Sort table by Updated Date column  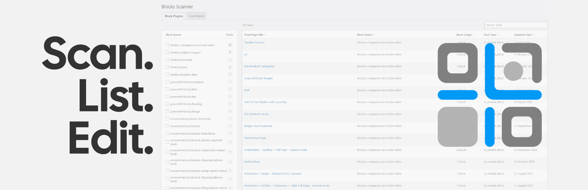(524, 35)
